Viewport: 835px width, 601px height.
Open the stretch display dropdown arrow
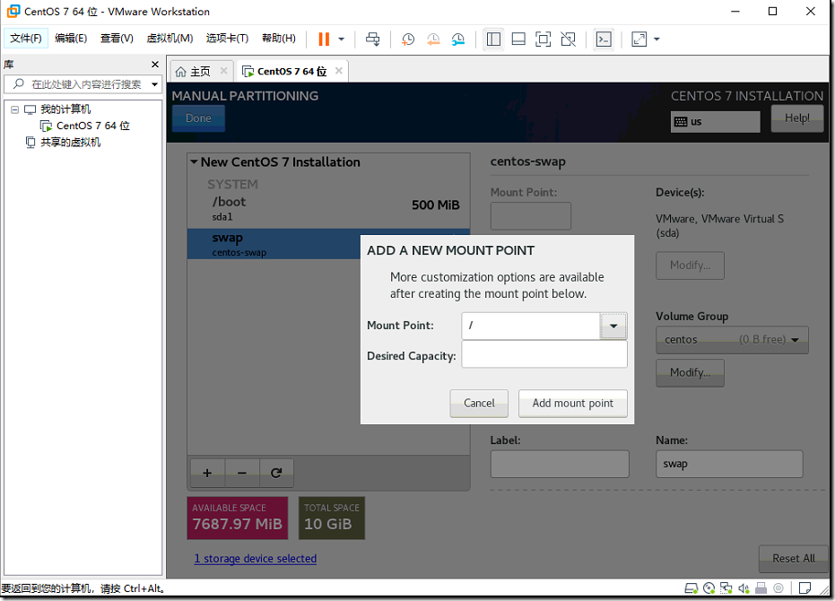click(x=657, y=39)
